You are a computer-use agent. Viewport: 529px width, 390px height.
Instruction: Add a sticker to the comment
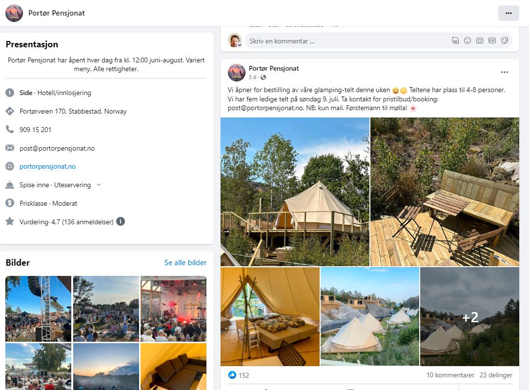click(504, 40)
